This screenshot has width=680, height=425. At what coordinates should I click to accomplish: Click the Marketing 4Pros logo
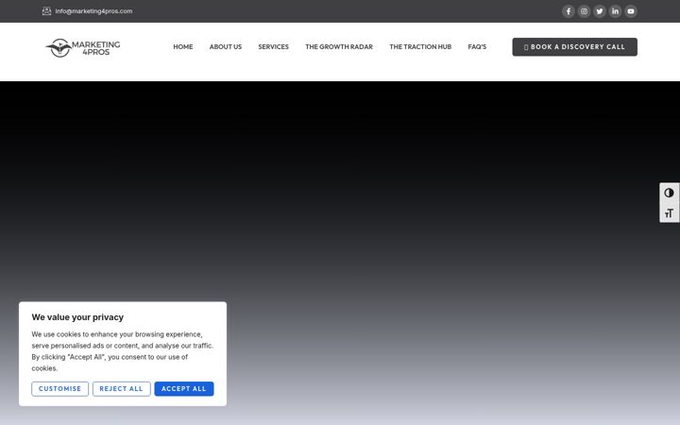(83, 48)
